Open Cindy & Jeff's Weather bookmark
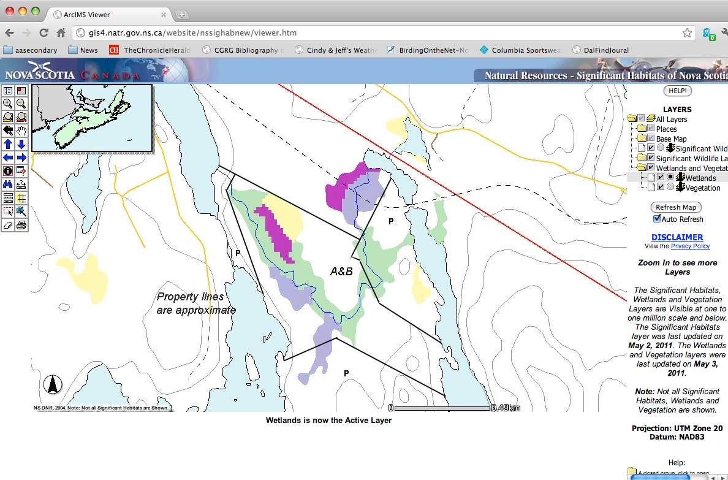 336,50
